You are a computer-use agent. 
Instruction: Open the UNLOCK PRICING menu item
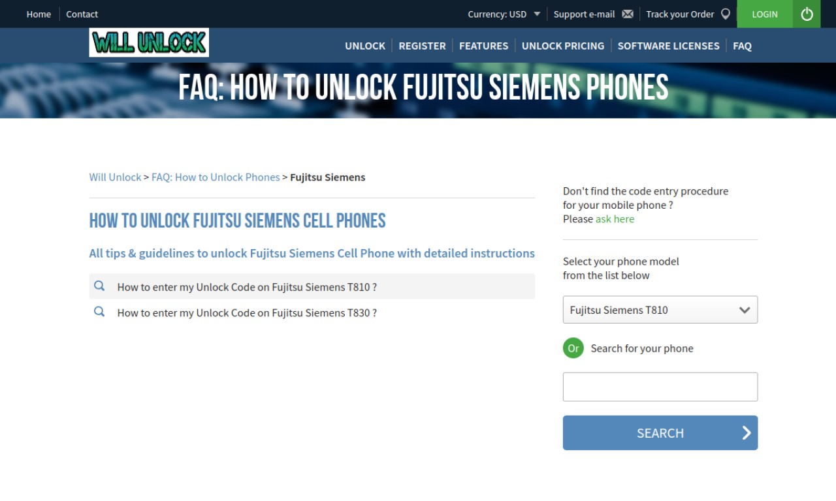pos(563,46)
